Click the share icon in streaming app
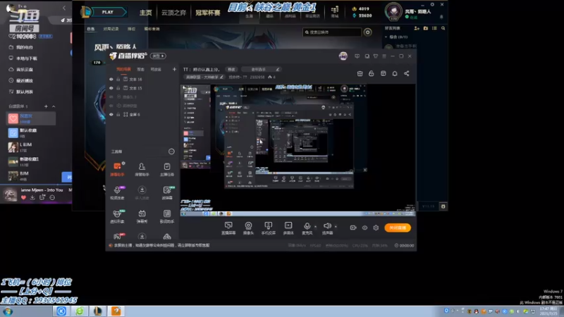The height and width of the screenshot is (317, 564). coord(407,74)
